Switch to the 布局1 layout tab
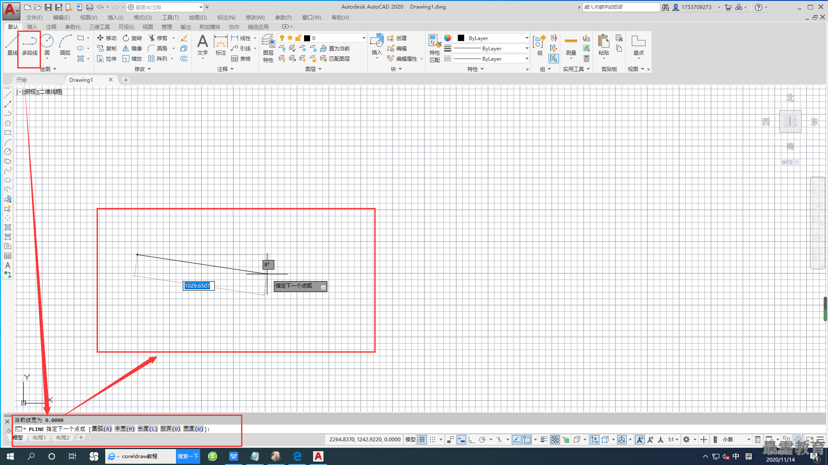828x465 pixels. pos(39,437)
